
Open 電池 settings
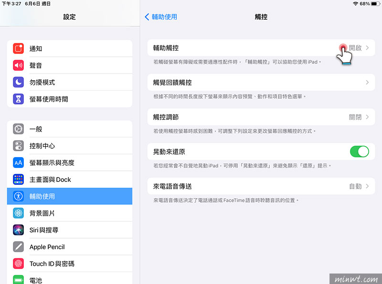pyautogui.click(x=70, y=278)
